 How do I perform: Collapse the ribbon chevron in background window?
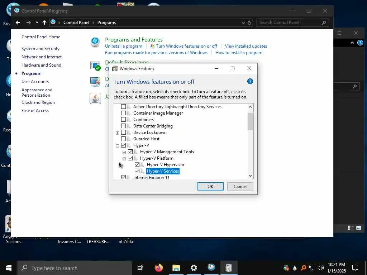click(352, 43)
